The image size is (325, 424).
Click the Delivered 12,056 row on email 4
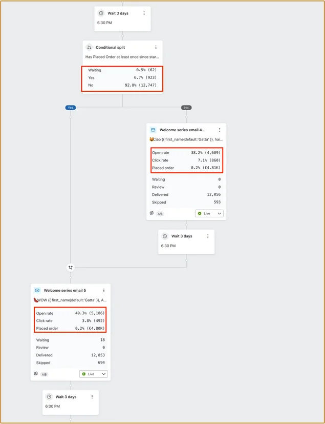click(186, 195)
